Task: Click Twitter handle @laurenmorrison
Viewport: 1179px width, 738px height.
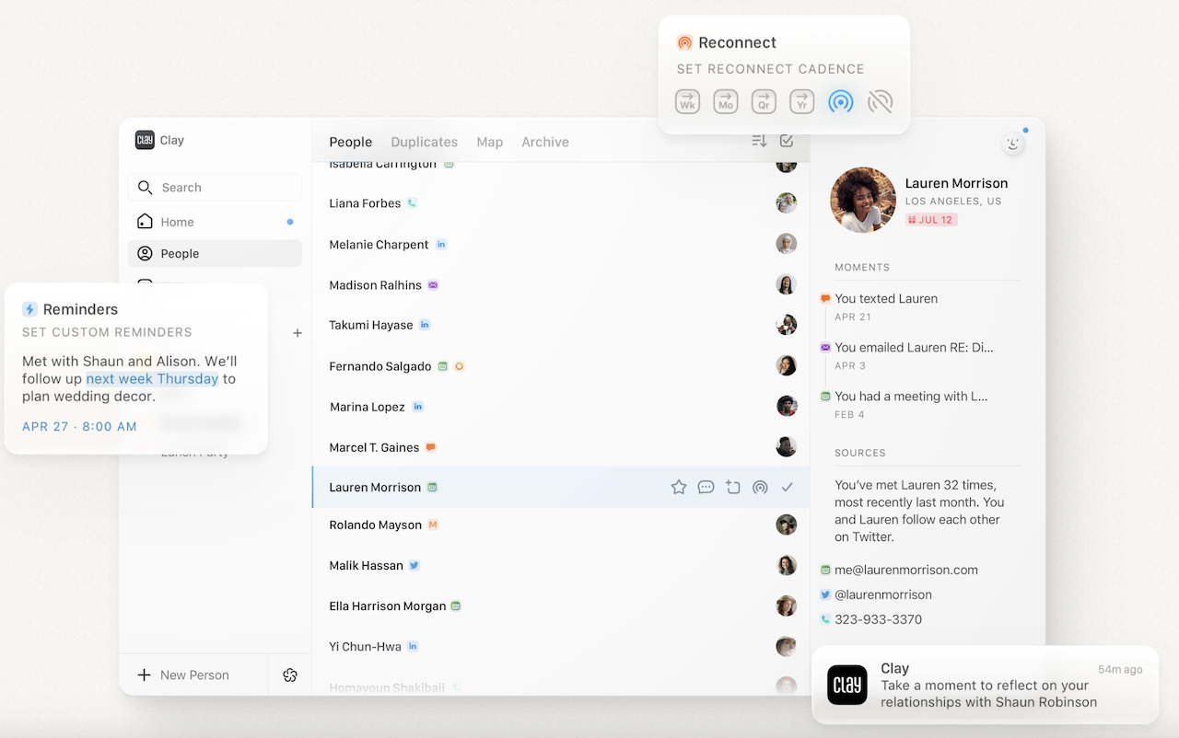Action: pyautogui.click(x=883, y=594)
